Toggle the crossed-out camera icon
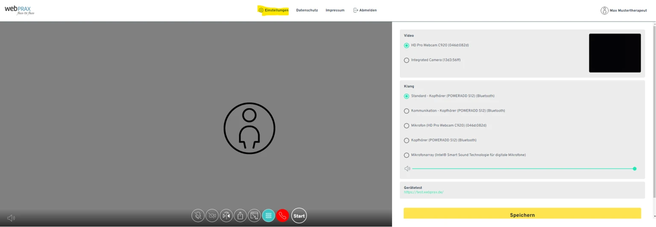 212,216
